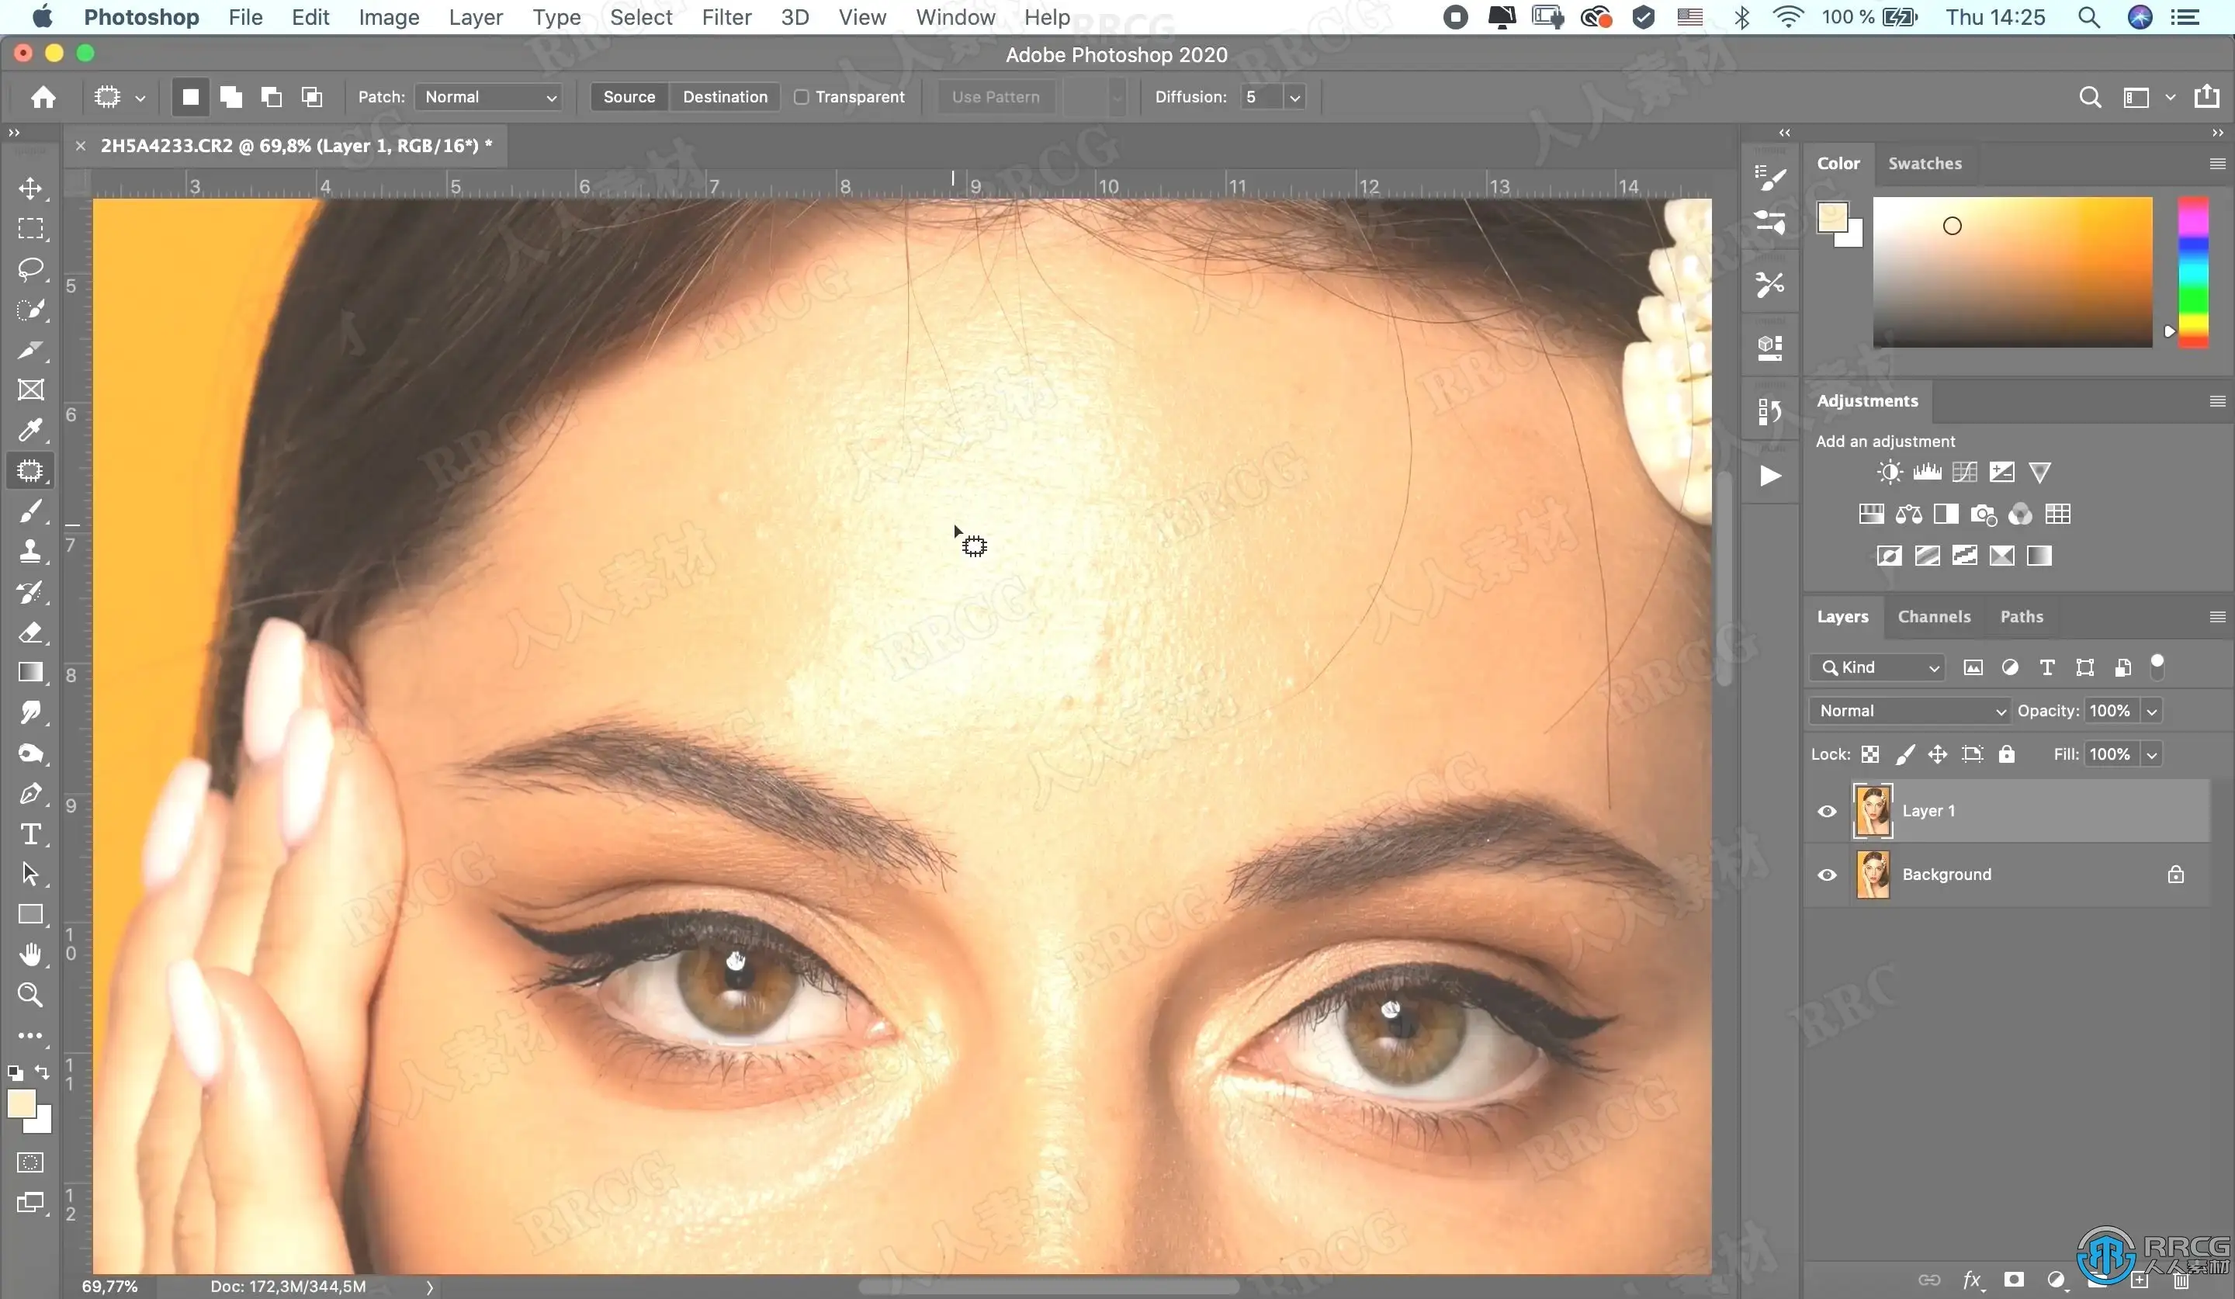2235x1299 pixels.
Task: Click the Destination button
Action: [x=725, y=97]
